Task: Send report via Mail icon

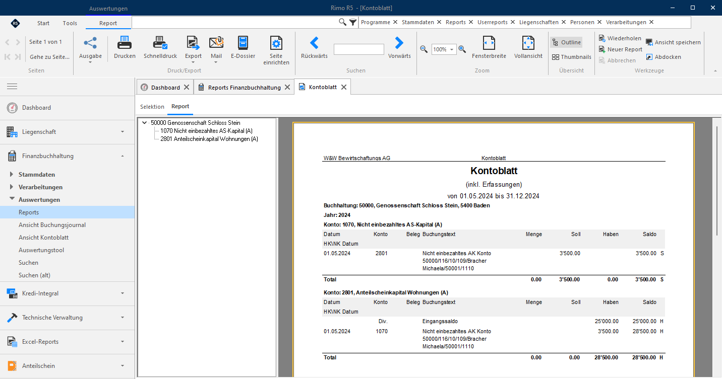Action: pyautogui.click(x=216, y=43)
